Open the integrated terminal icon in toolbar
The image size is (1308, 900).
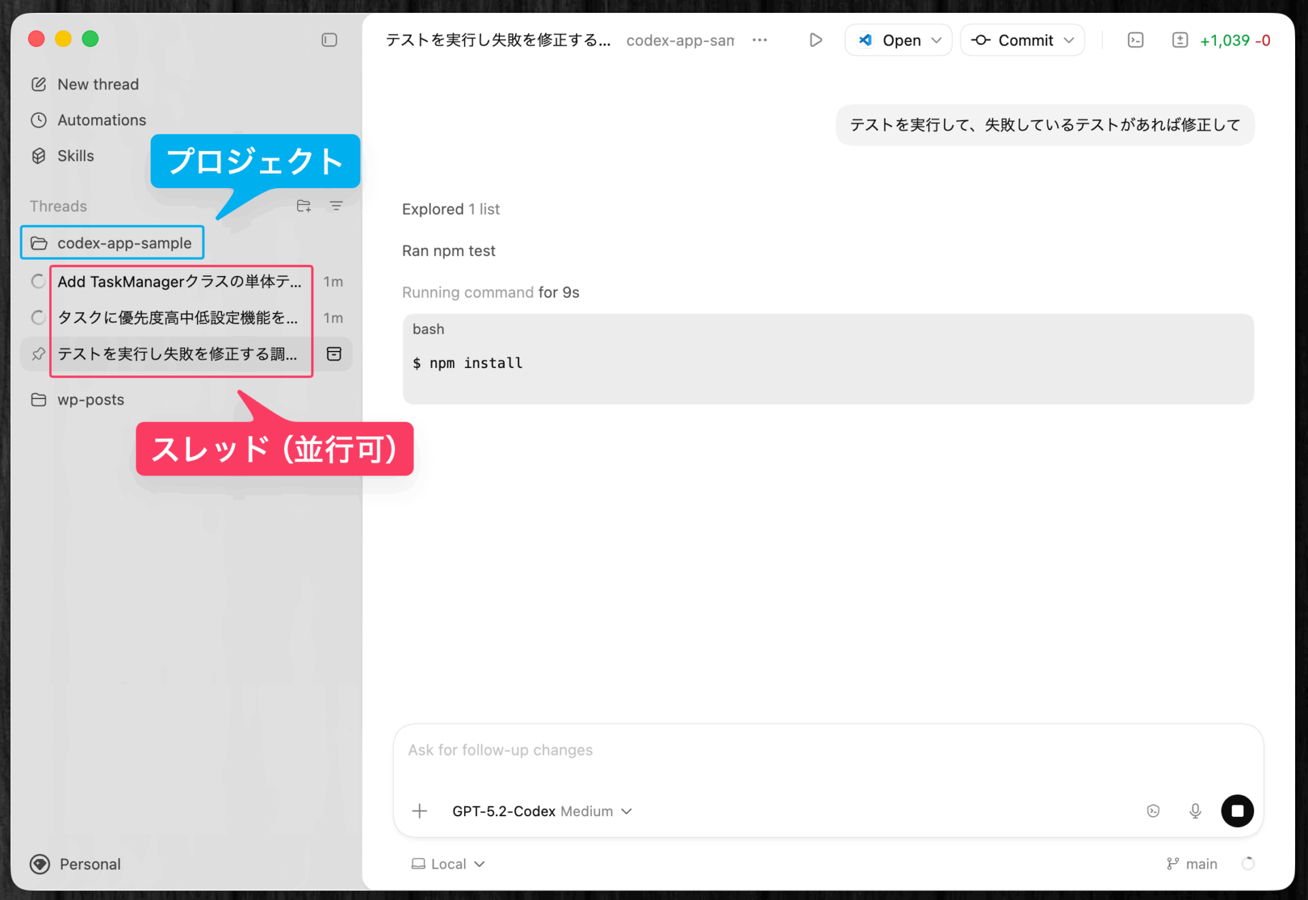point(1135,40)
